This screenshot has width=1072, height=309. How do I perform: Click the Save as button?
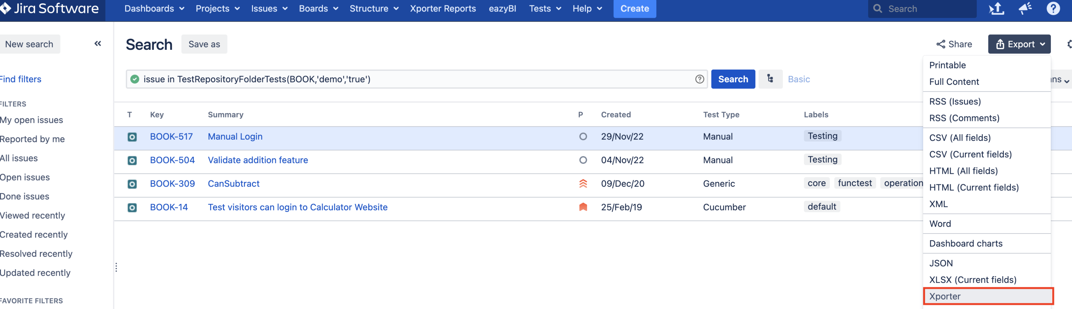(204, 44)
